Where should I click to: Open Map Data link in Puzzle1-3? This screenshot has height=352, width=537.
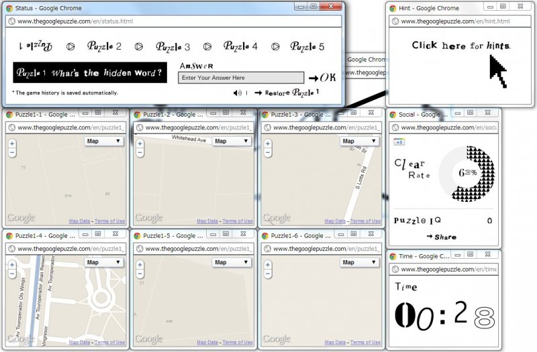335,221
